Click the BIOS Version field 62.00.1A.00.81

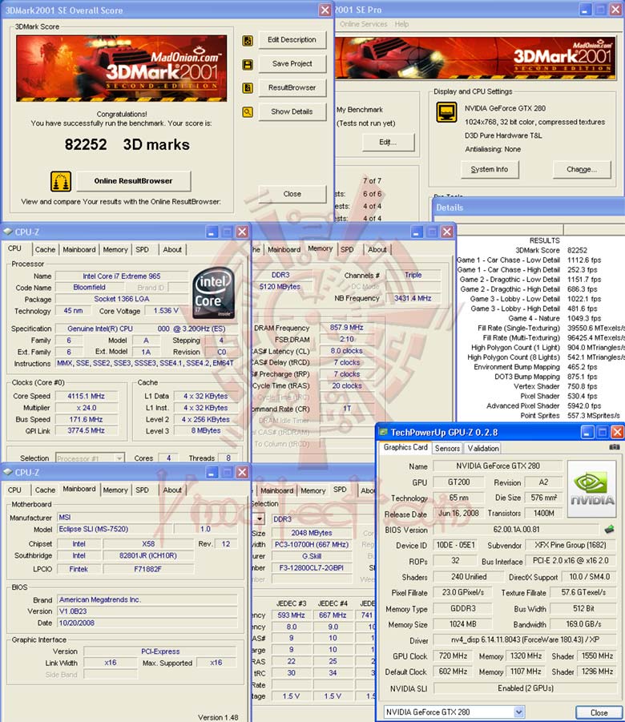point(516,530)
